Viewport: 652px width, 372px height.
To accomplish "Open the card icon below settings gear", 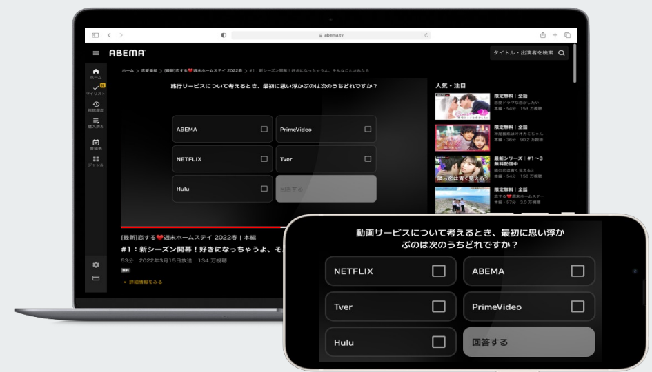I will (x=96, y=278).
